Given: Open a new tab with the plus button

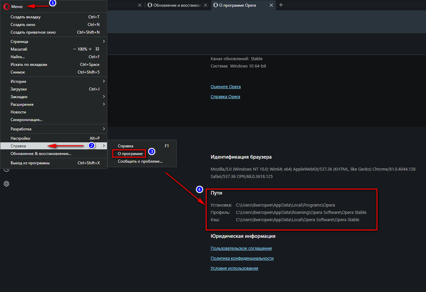Looking at the screenshot, I should [281, 5].
